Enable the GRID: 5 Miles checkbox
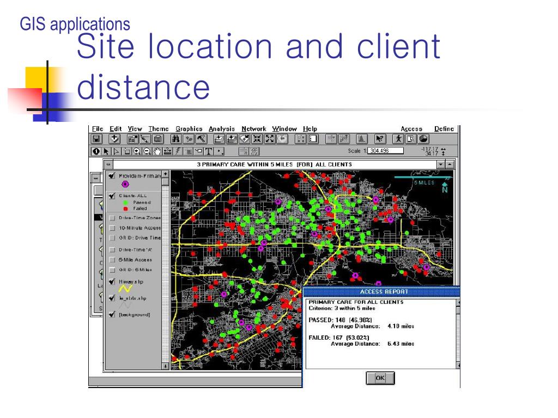 [112, 270]
